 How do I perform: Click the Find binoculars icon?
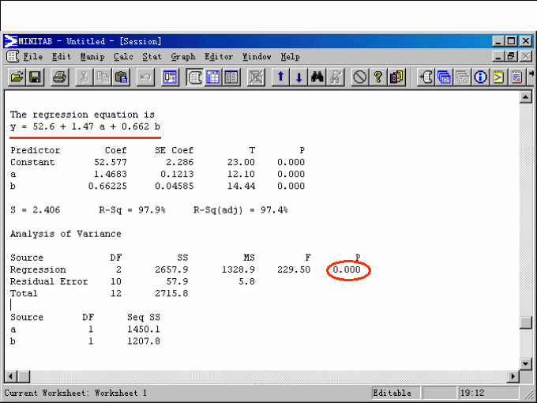coord(318,77)
